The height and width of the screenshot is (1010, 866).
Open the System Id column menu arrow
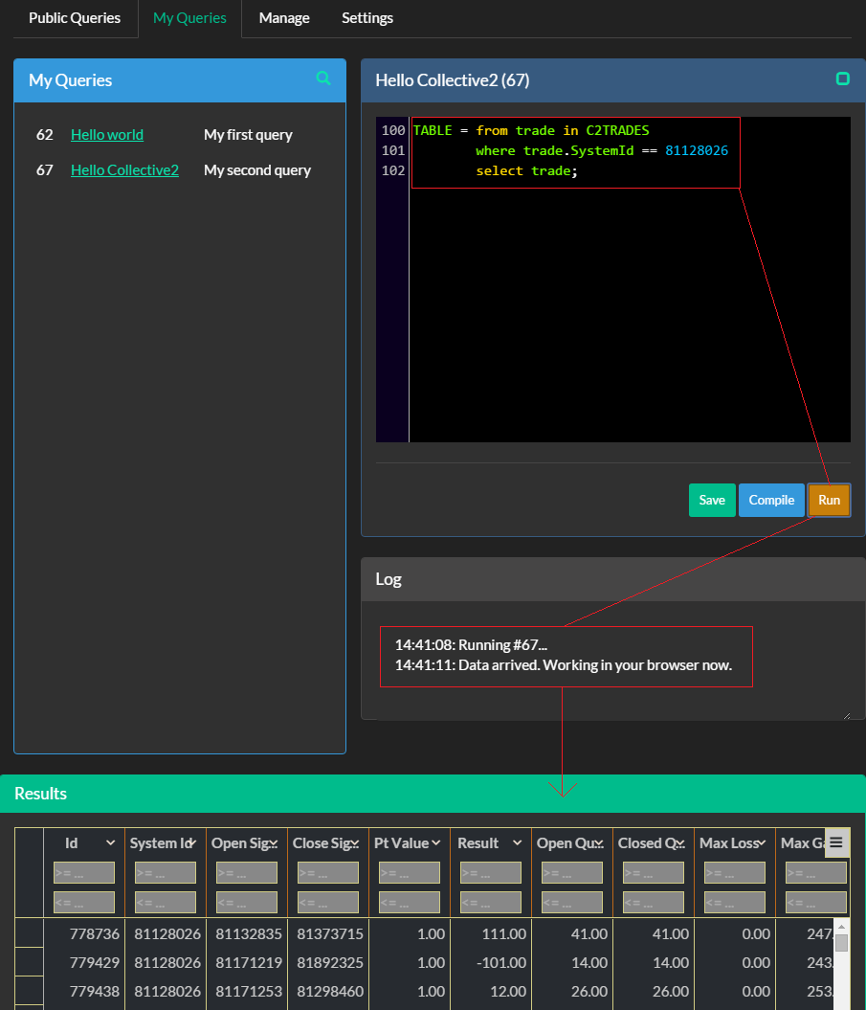coord(192,842)
